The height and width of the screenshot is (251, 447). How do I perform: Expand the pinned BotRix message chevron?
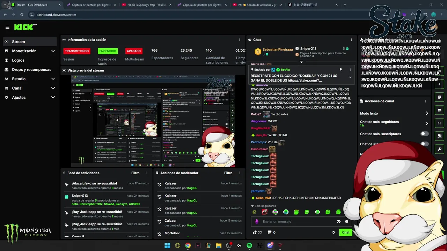tap(350, 77)
